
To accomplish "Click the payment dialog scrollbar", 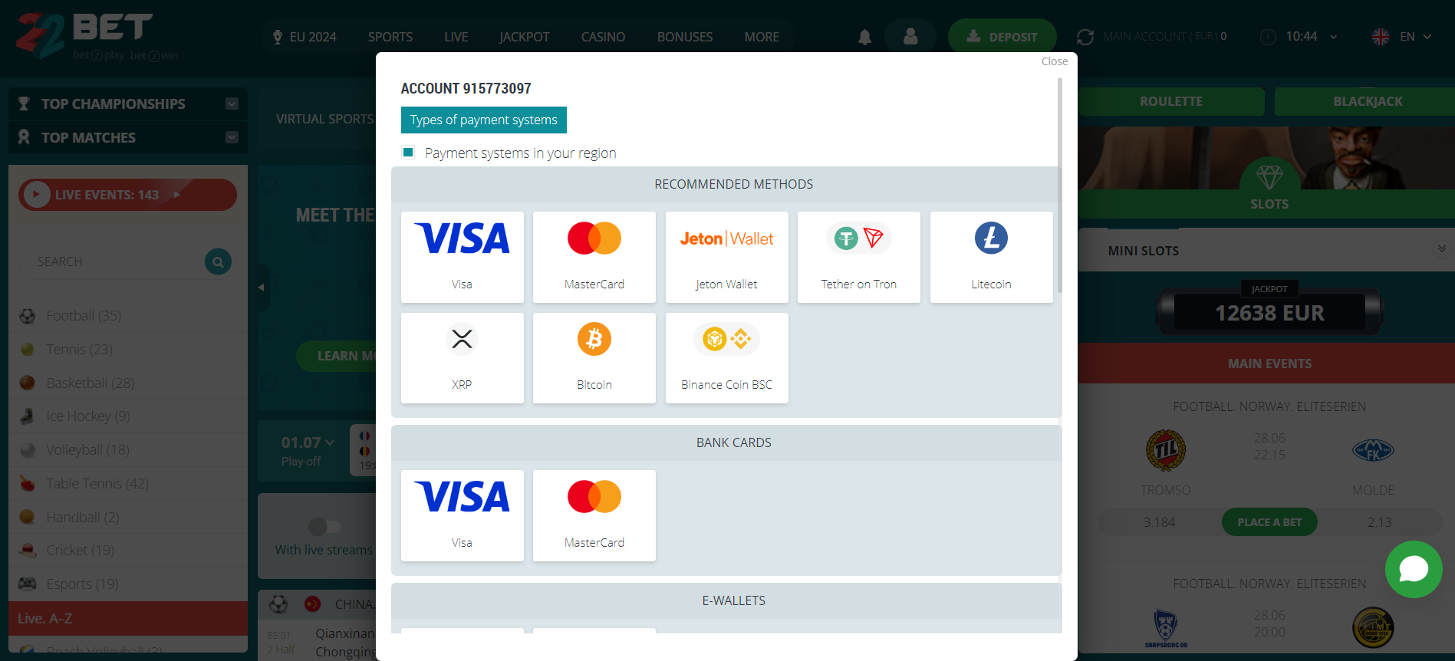I will 1059,184.
